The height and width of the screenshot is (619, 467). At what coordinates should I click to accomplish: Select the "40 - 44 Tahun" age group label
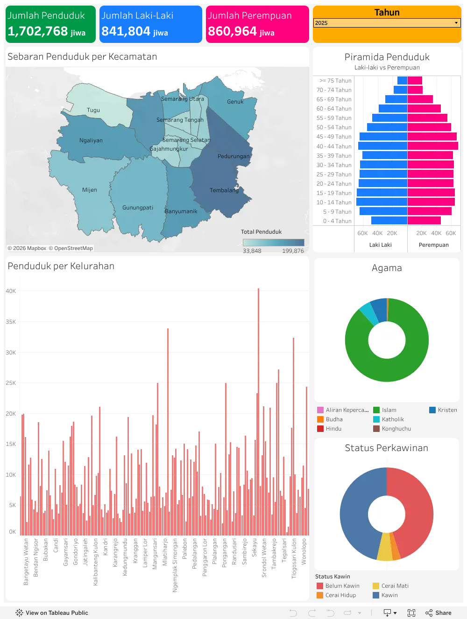pos(334,146)
